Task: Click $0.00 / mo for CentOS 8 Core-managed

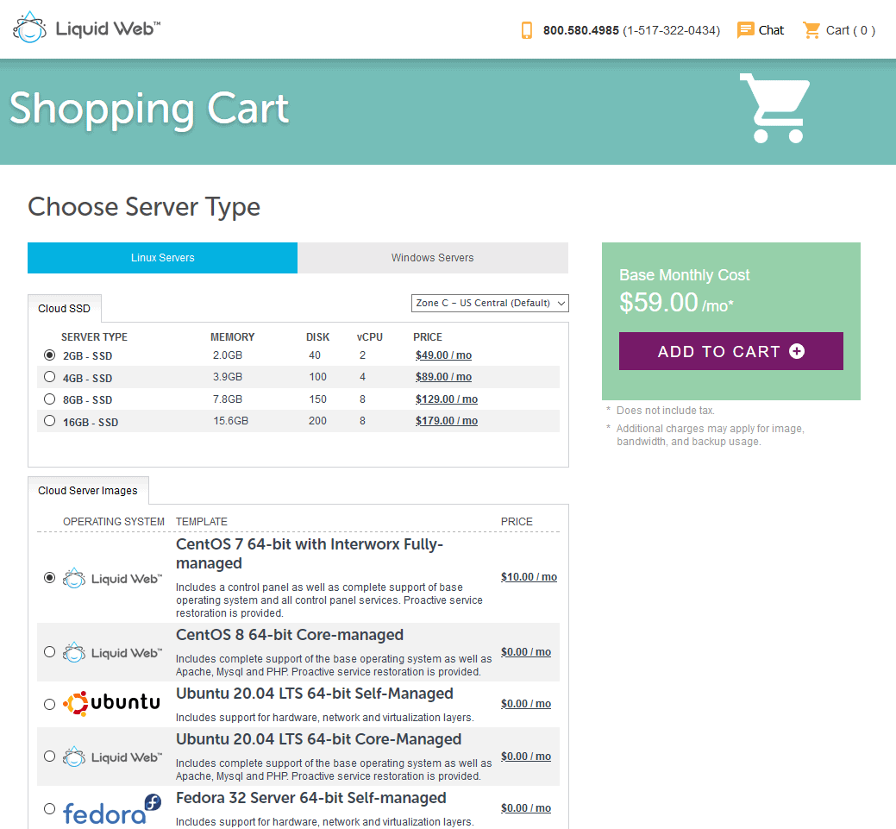Action: 526,652
